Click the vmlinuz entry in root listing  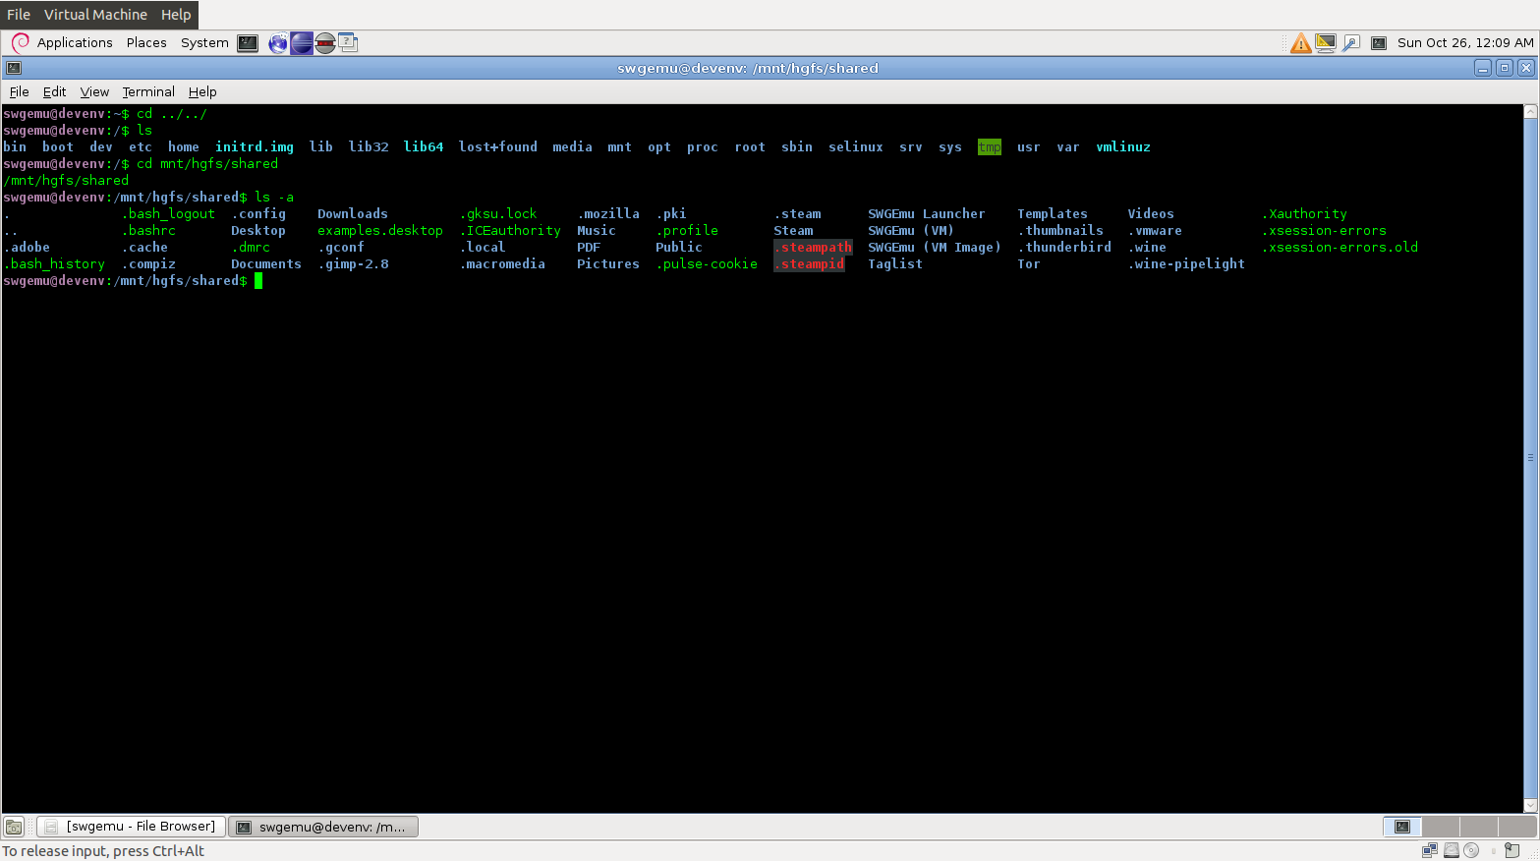point(1123,147)
